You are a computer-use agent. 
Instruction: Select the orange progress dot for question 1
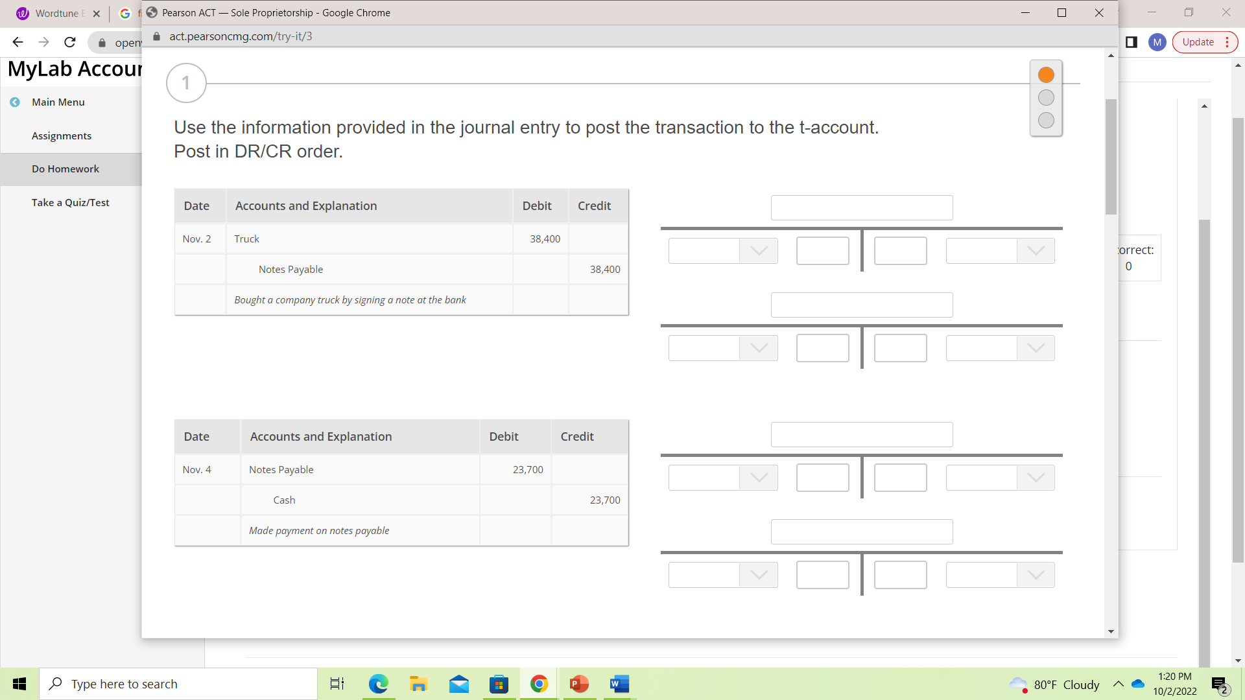point(1045,75)
